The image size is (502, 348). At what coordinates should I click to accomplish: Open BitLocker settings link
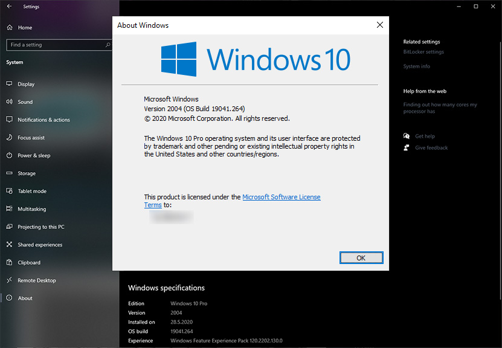[423, 52]
